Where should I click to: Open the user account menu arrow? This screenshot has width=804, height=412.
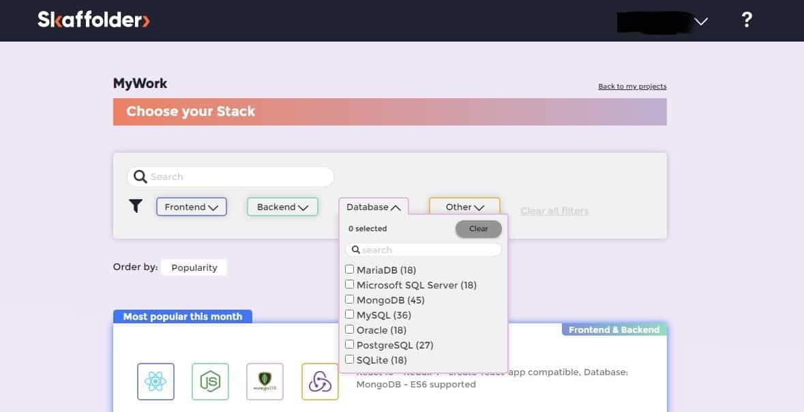[x=701, y=21]
